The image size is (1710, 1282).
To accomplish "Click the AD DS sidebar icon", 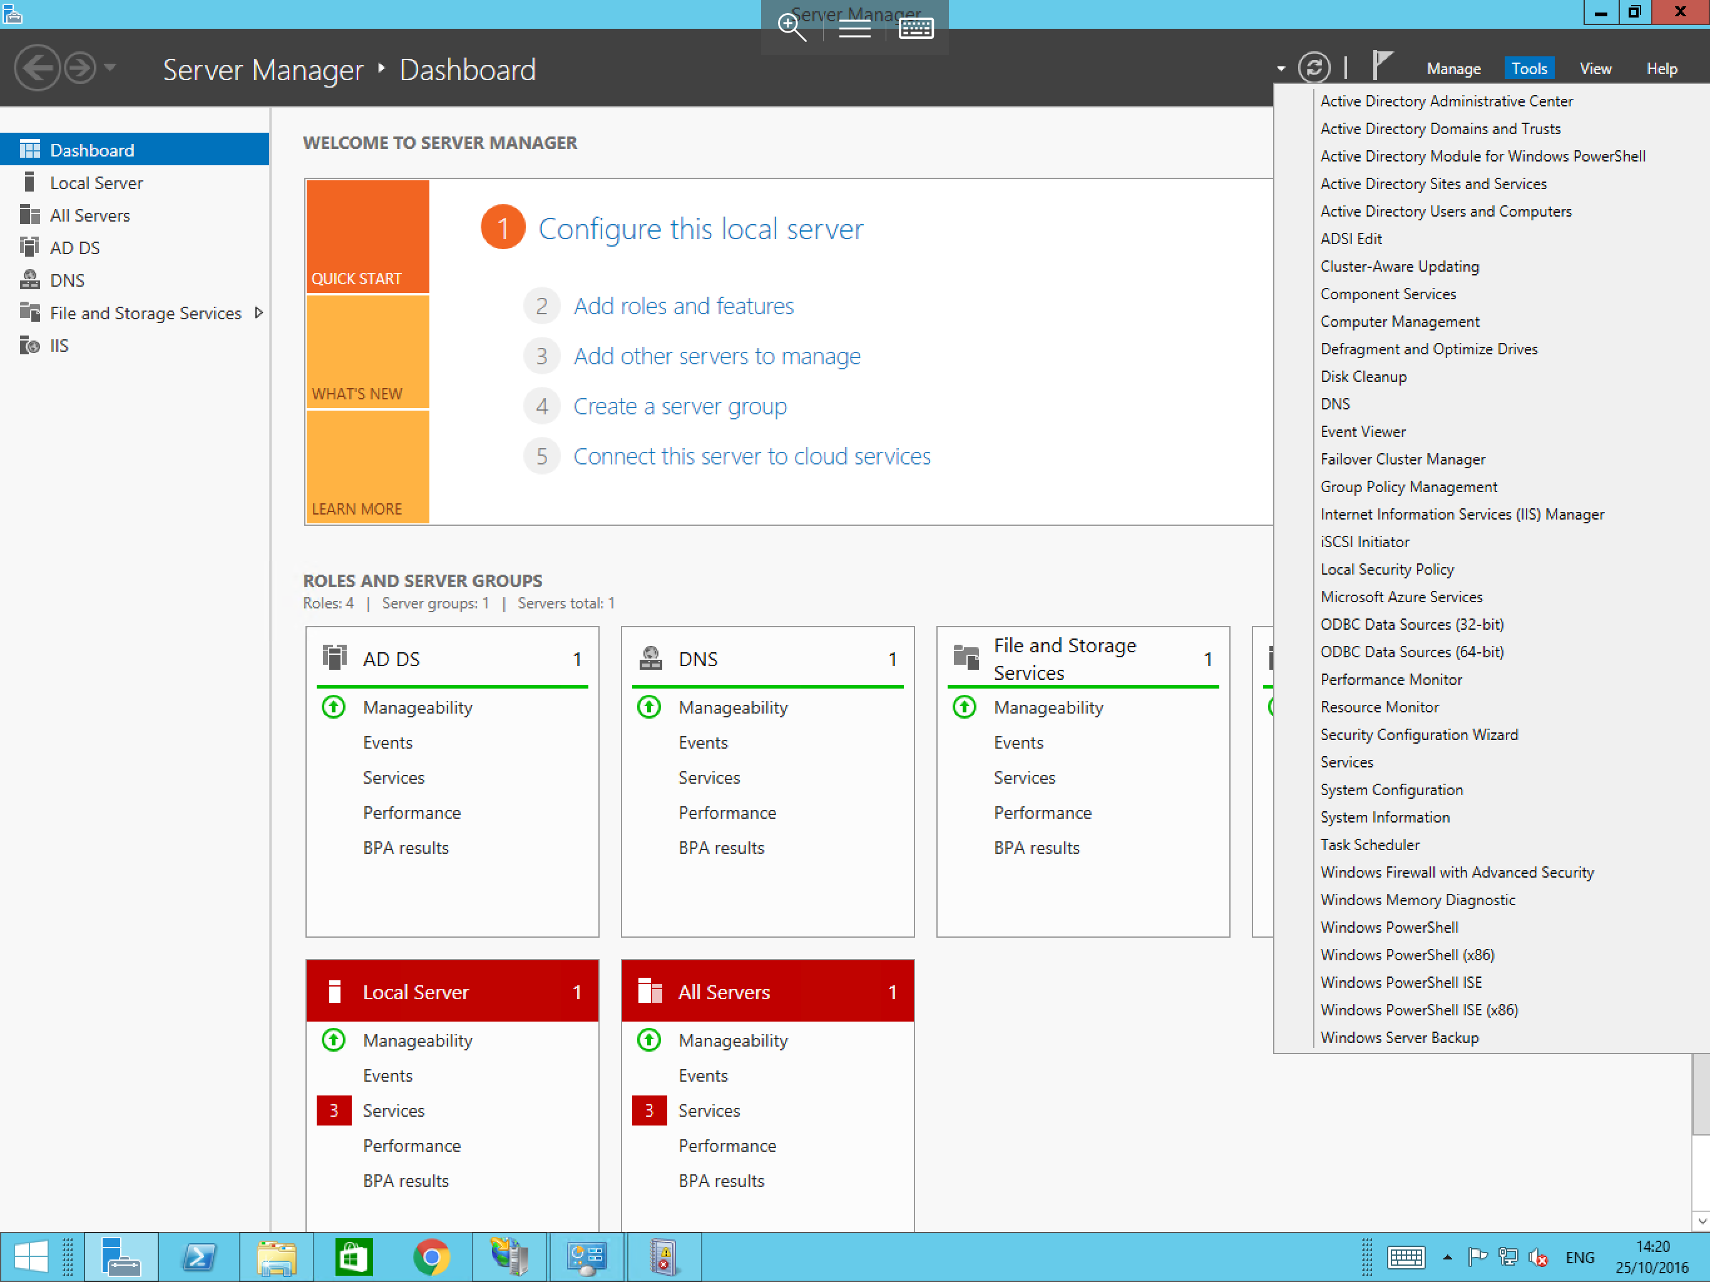I will tap(29, 247).
